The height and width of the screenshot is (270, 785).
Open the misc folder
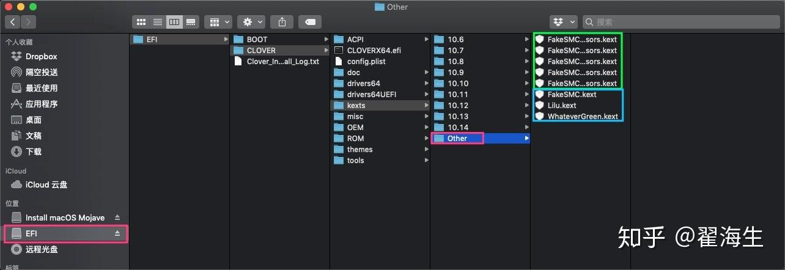point(380,117)
